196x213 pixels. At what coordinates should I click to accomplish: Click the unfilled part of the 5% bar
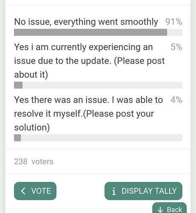102,85
